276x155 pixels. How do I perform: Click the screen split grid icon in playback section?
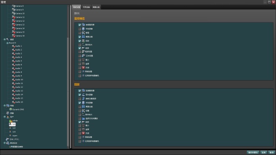[83, 107]
